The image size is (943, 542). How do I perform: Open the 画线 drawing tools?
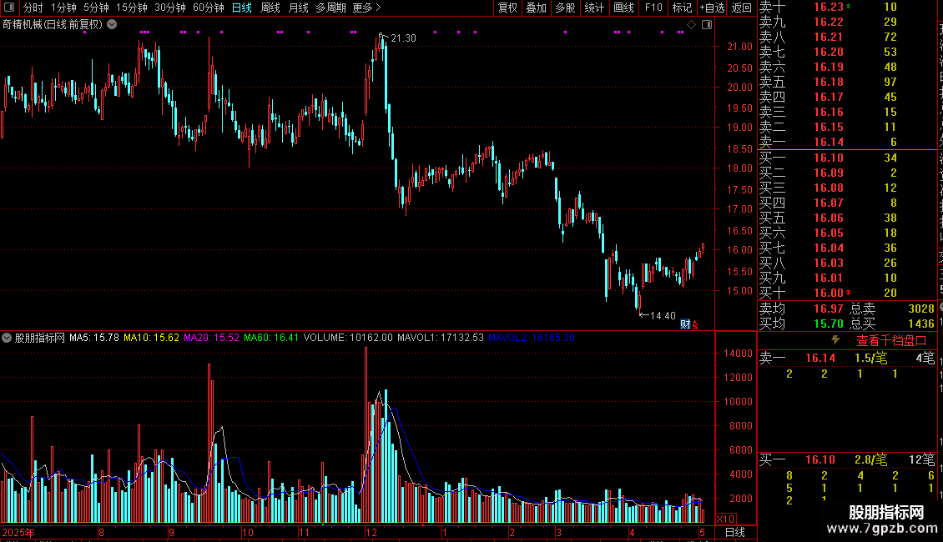[x=623, y=8]
